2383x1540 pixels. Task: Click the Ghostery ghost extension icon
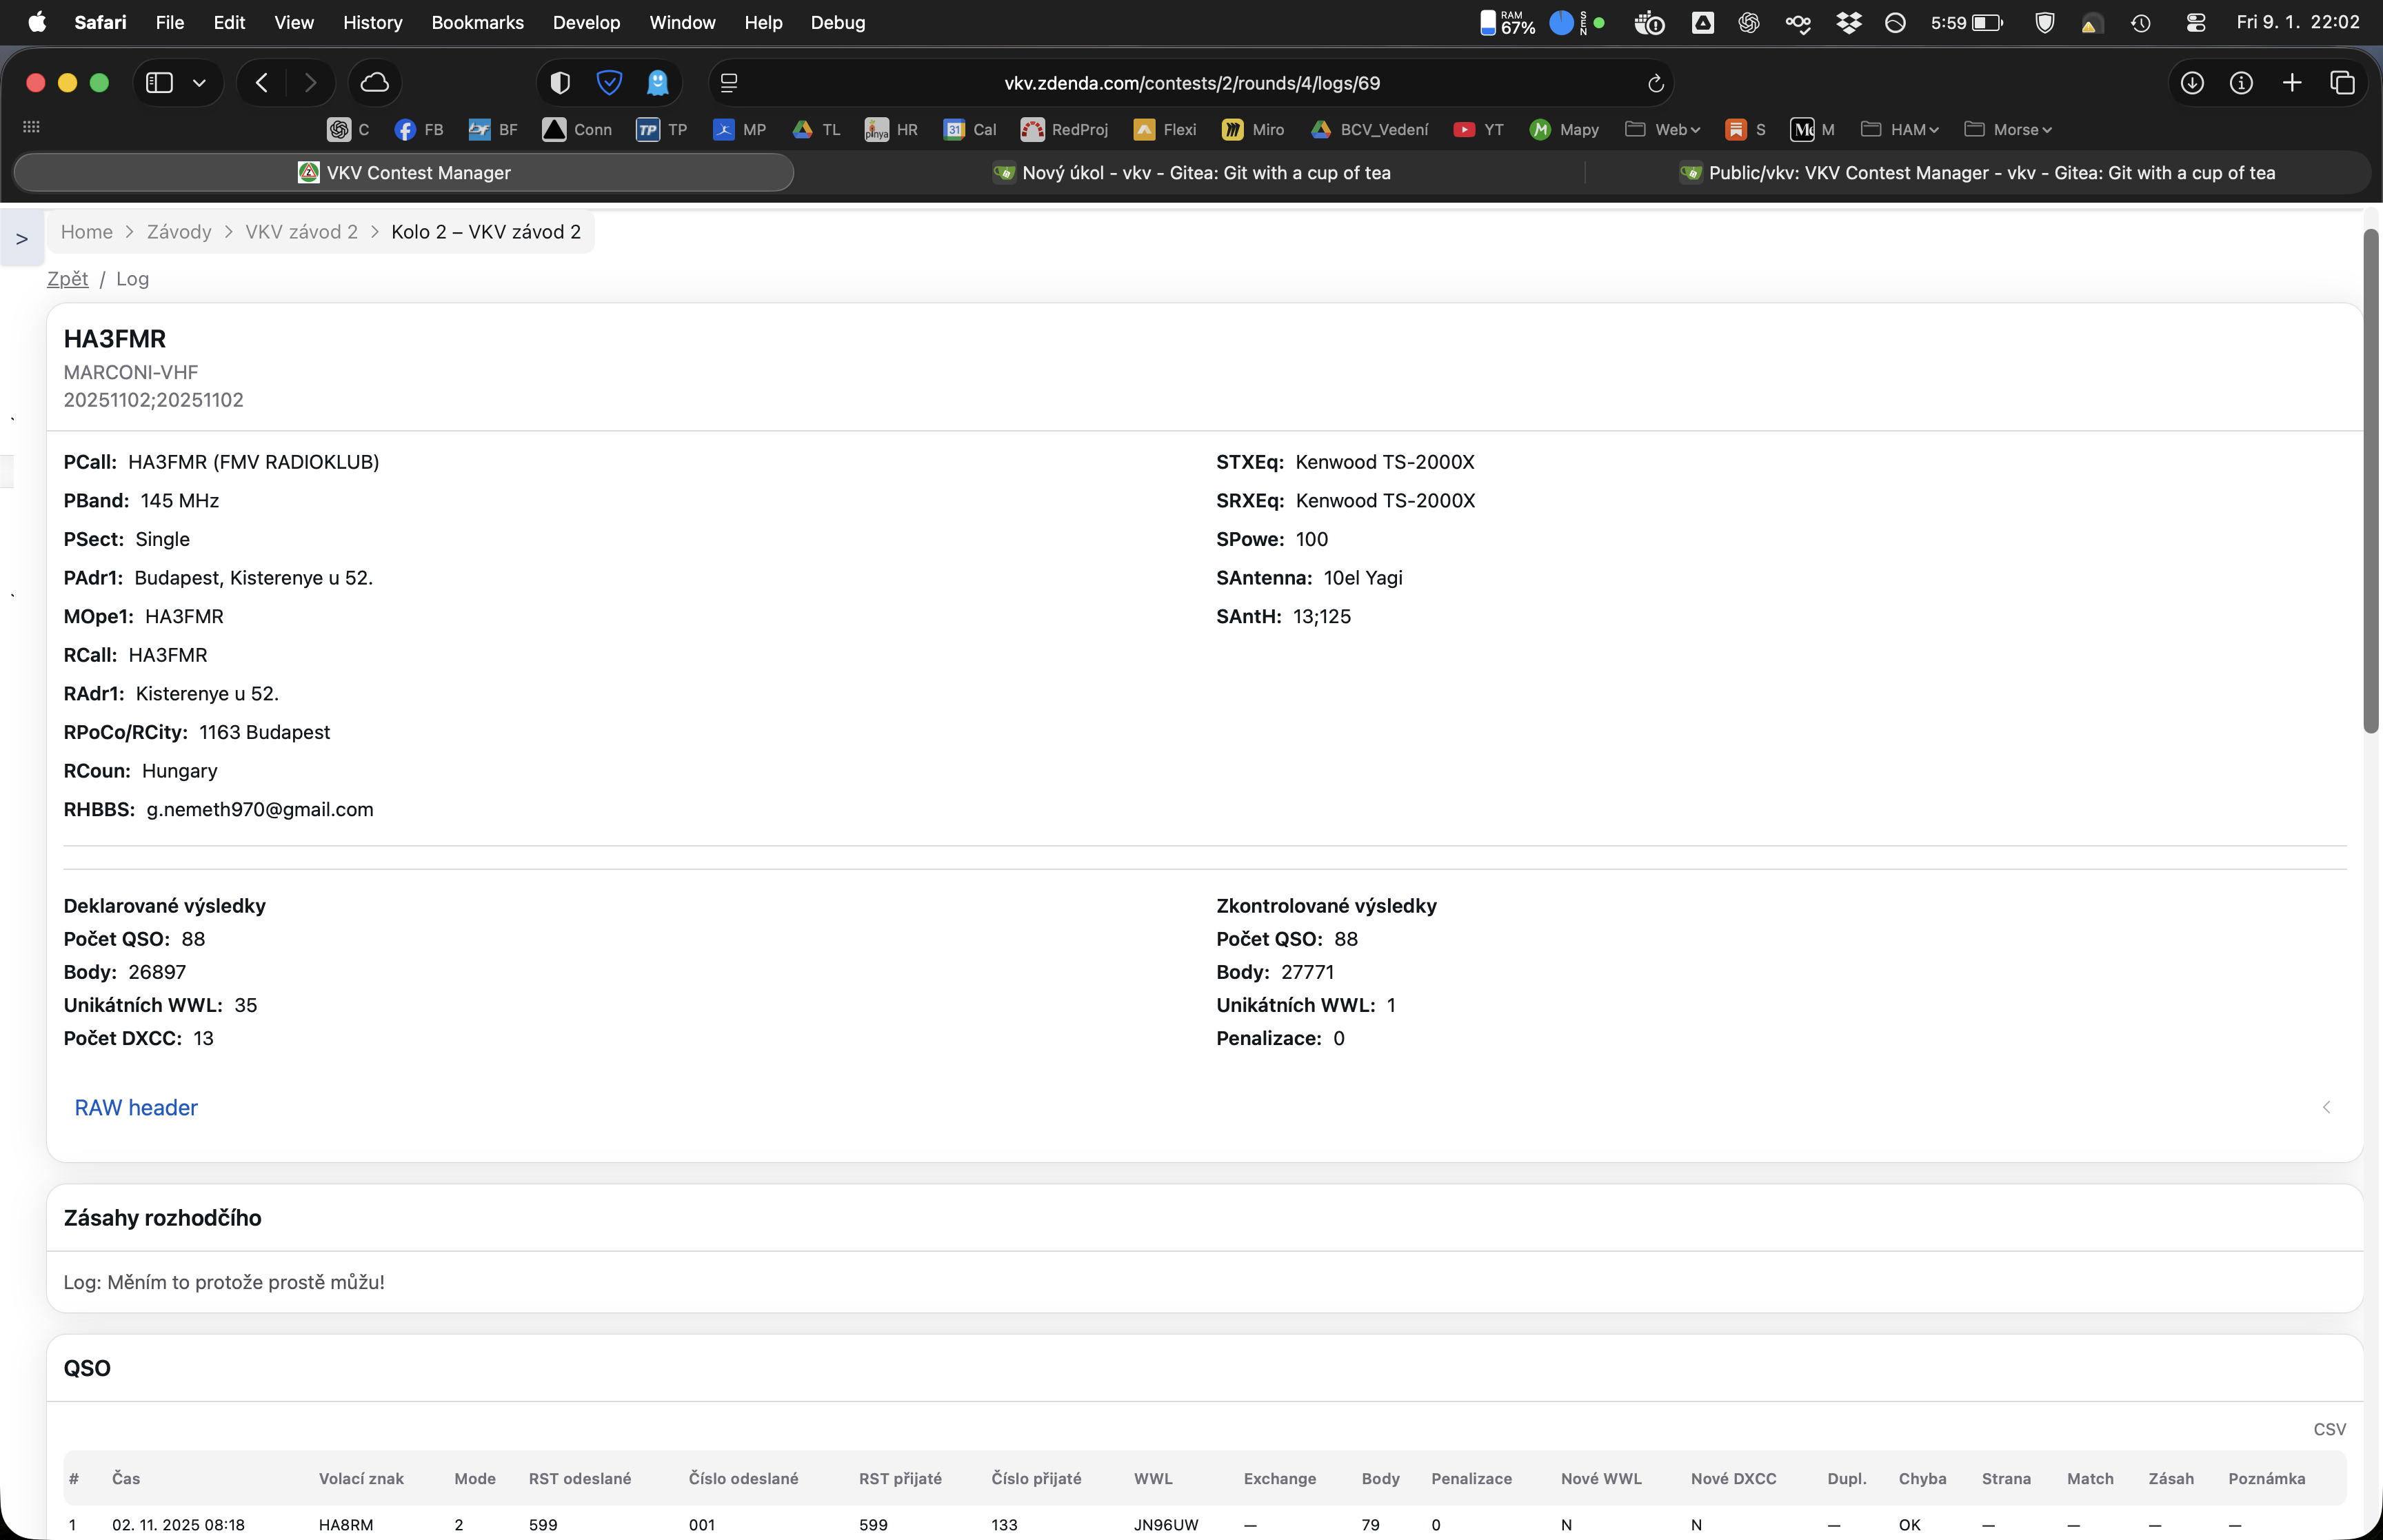coord(657,83)
